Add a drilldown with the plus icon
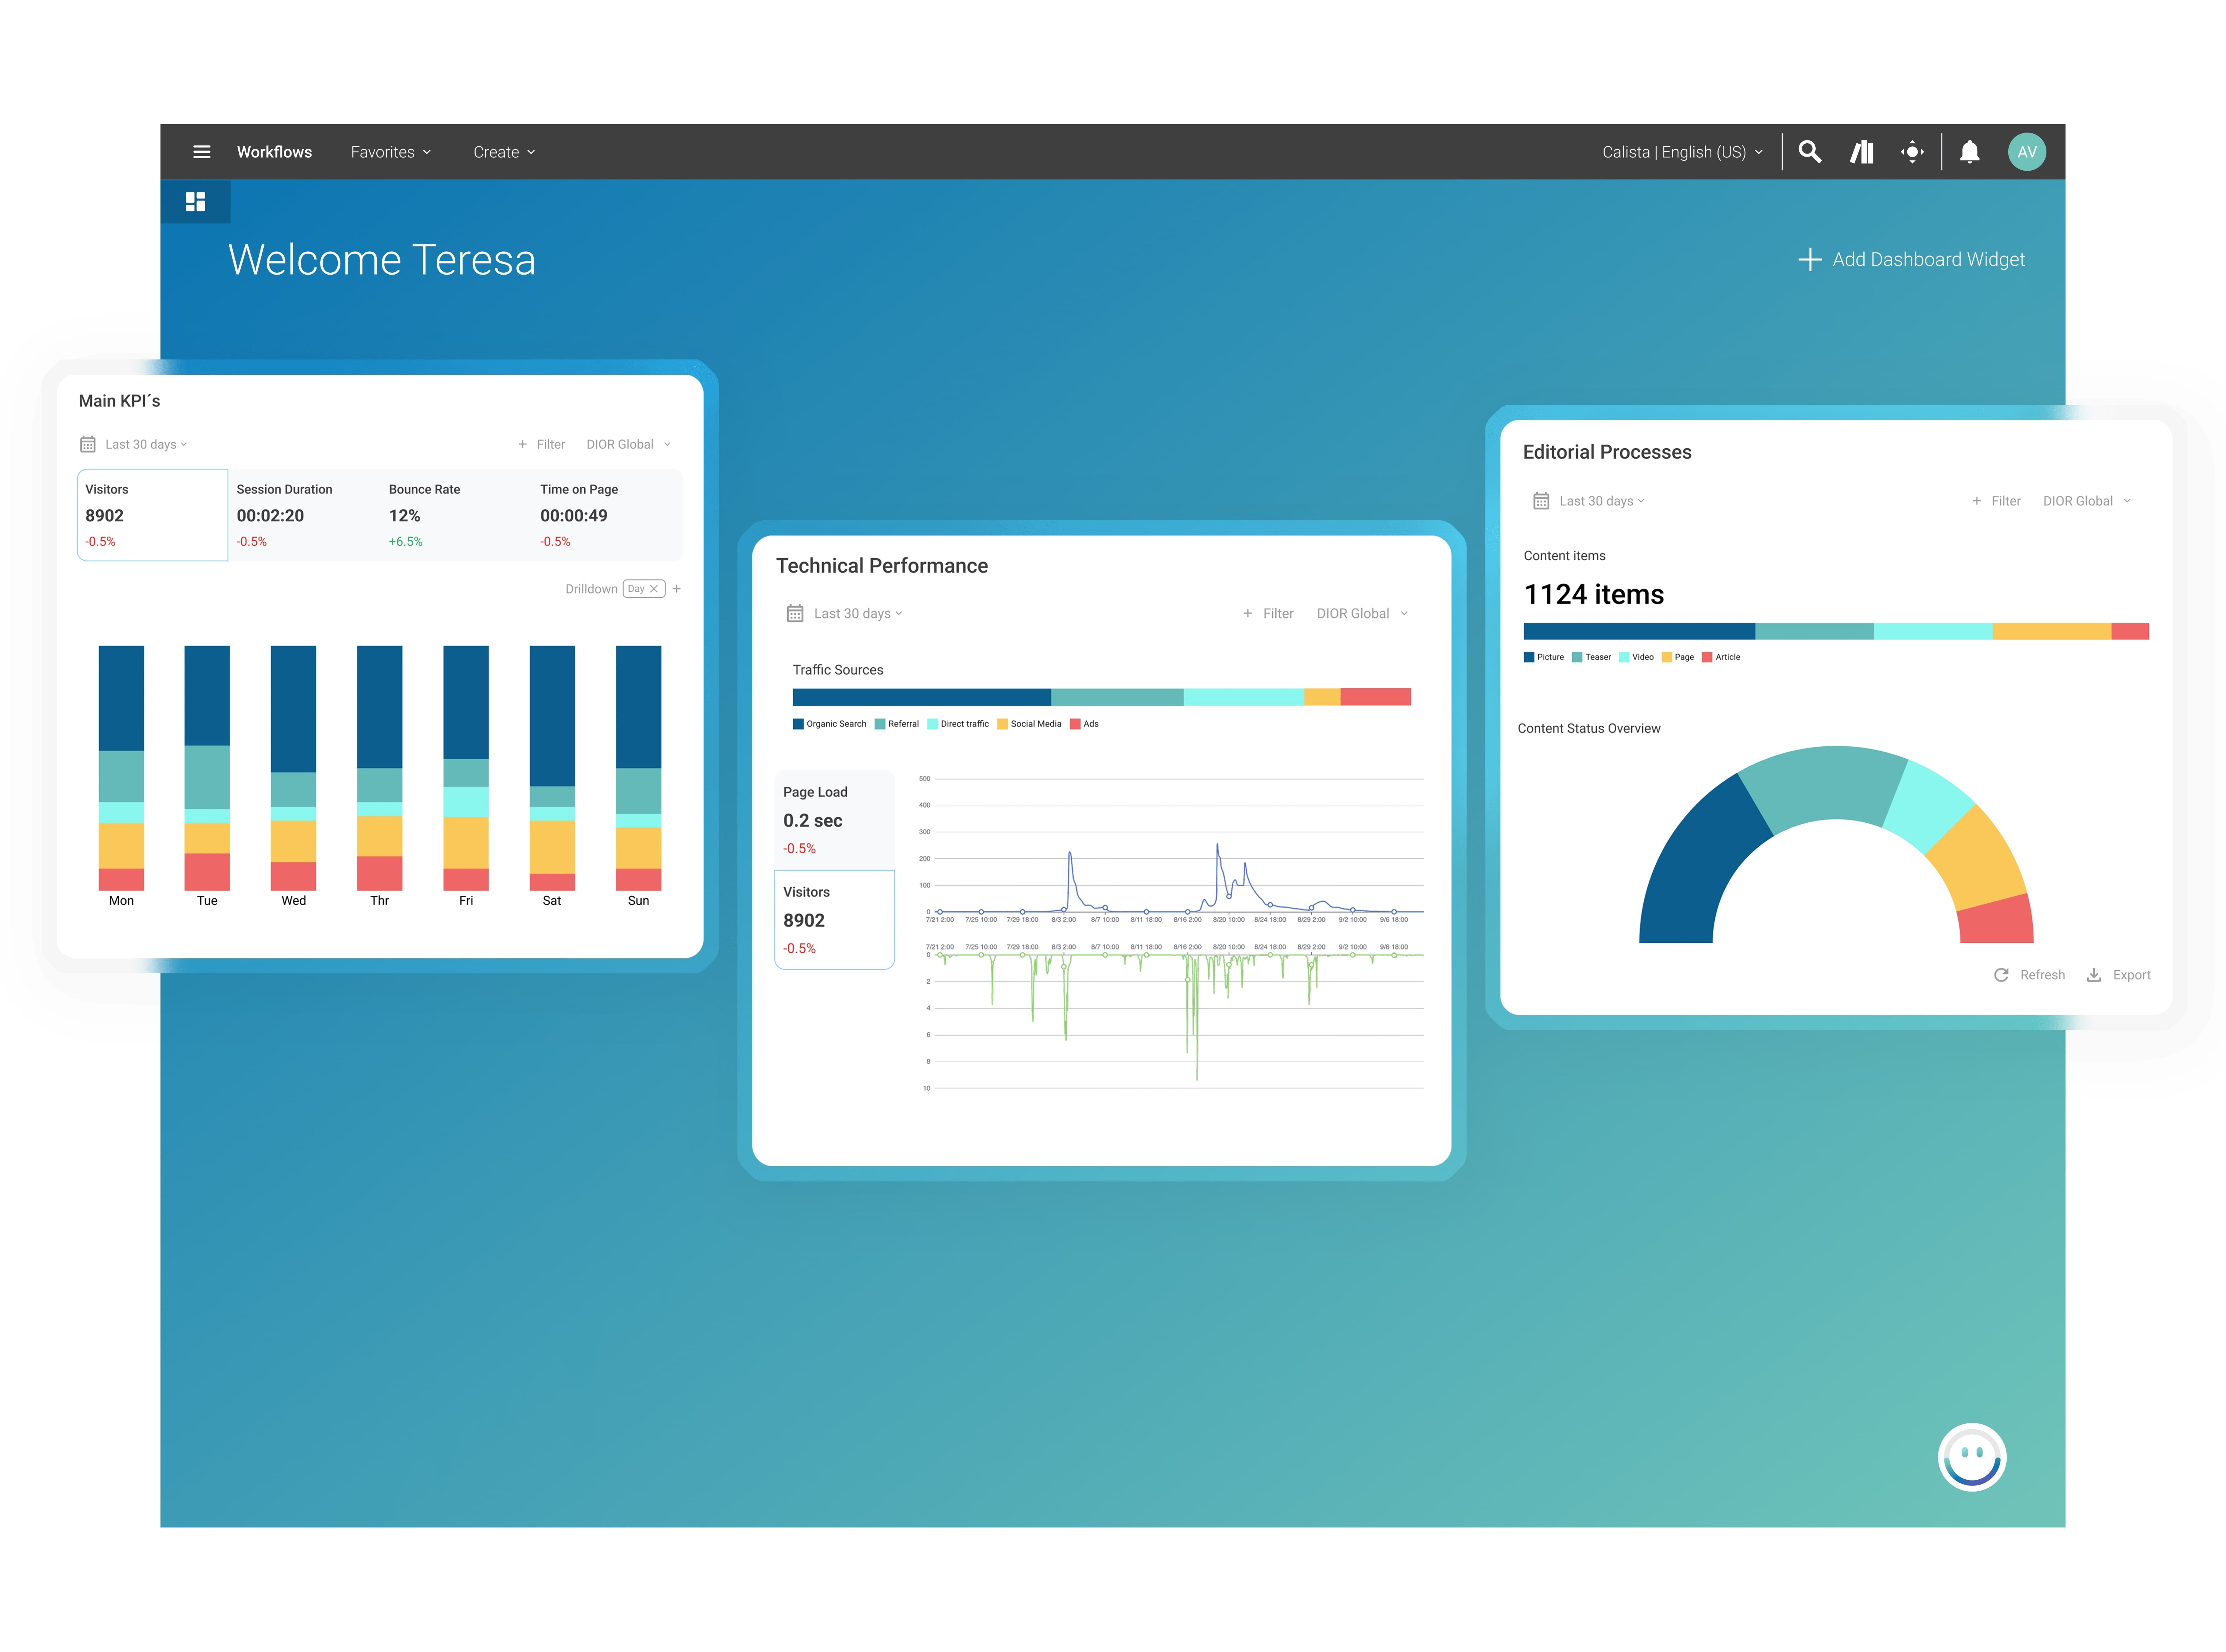The height and width of the screenshot is (1652, 2226). tap(677, 589)
